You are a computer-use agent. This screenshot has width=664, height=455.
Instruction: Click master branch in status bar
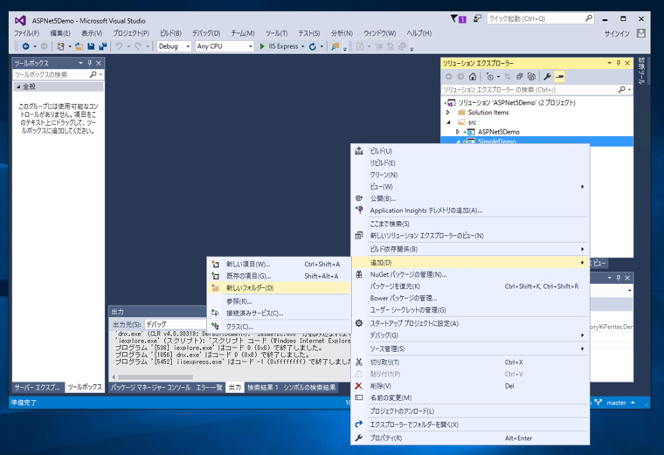[x=616, y=403]
